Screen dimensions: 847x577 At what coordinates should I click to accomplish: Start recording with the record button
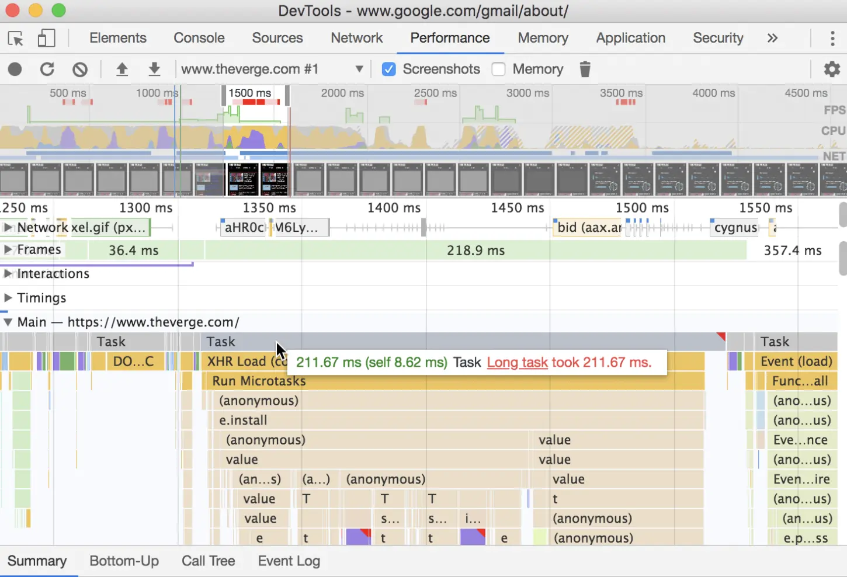point(15,69)
